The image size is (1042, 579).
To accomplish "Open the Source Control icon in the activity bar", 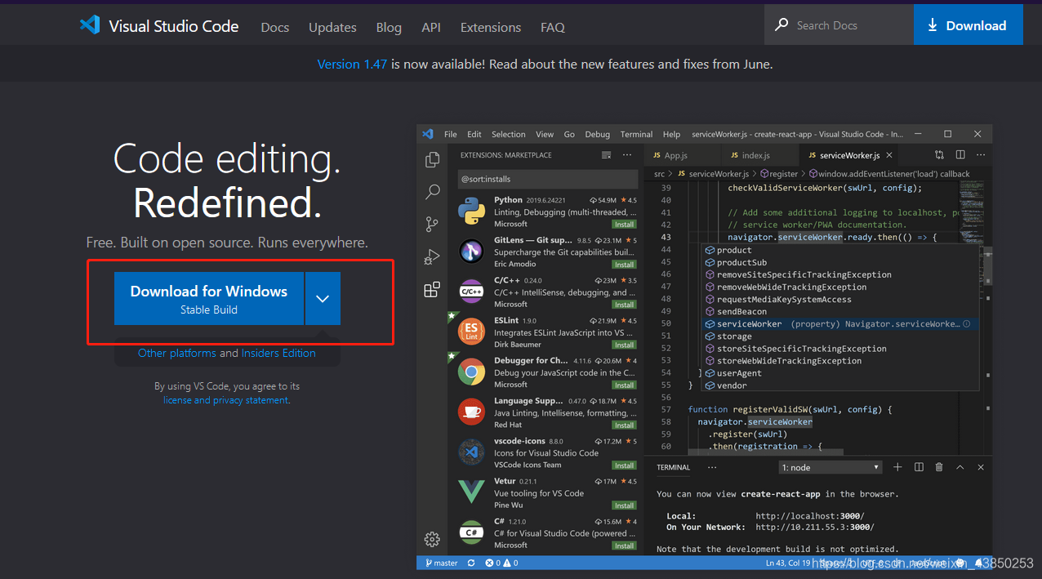I will point(432,224).
